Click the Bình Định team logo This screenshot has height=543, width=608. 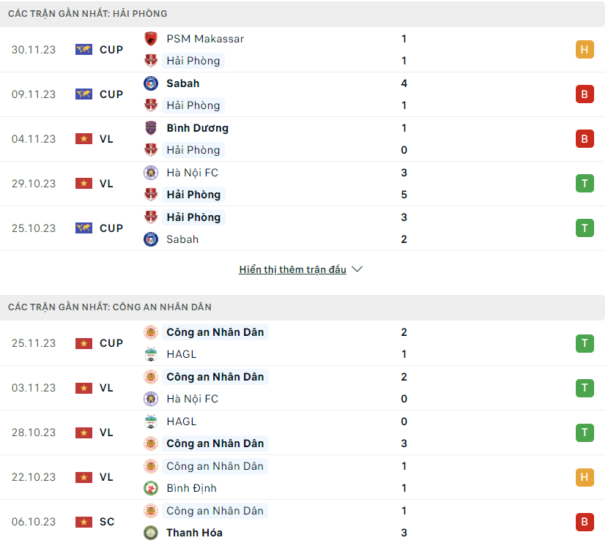(151, 488)
